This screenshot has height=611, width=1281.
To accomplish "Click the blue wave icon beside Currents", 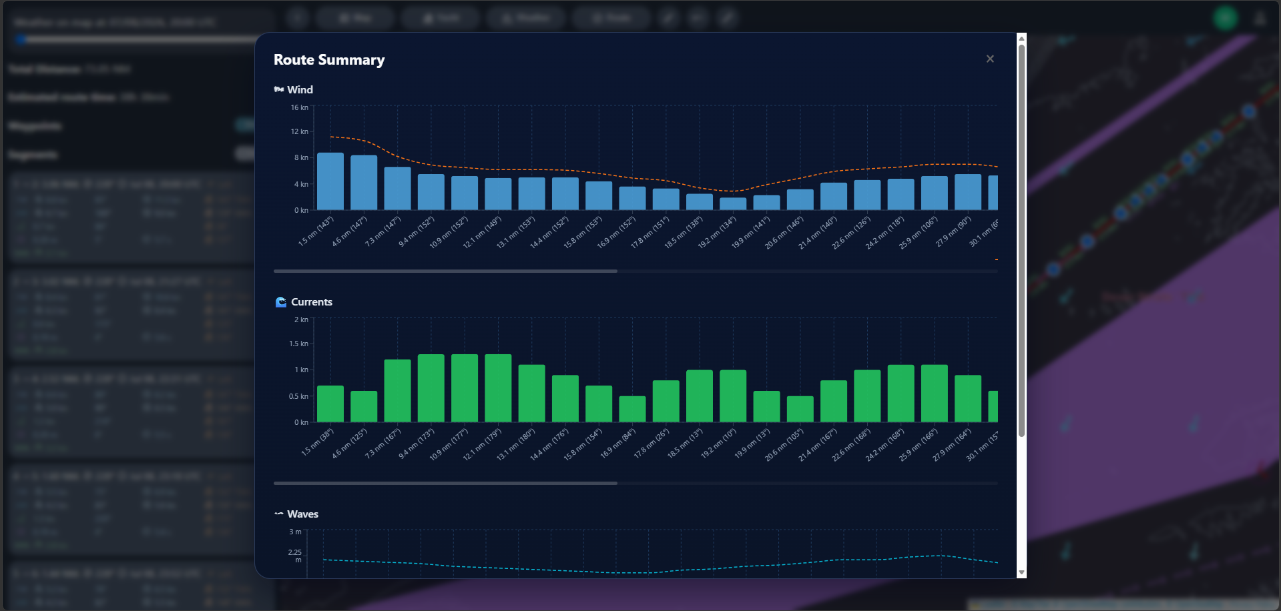I will click(281, 302).
